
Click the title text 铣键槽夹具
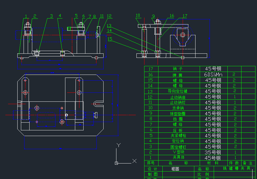point(237,169)
